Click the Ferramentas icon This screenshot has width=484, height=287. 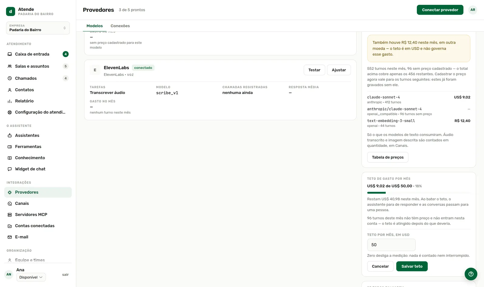10,147
